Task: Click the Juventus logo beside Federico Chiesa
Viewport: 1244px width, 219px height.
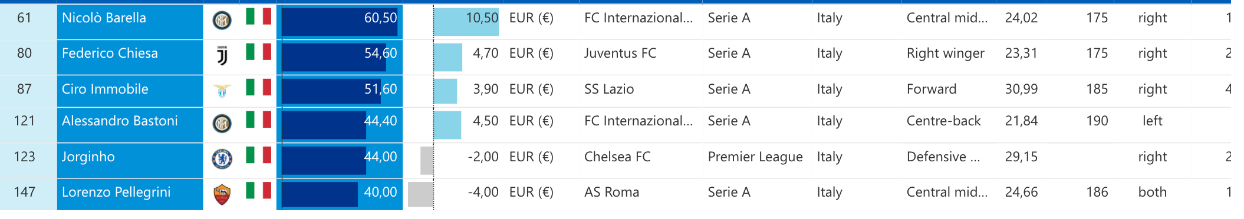Action: click(x=222, y=56)
